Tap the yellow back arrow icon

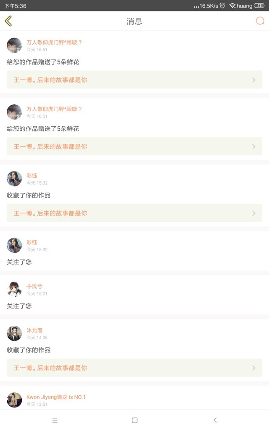8,21
